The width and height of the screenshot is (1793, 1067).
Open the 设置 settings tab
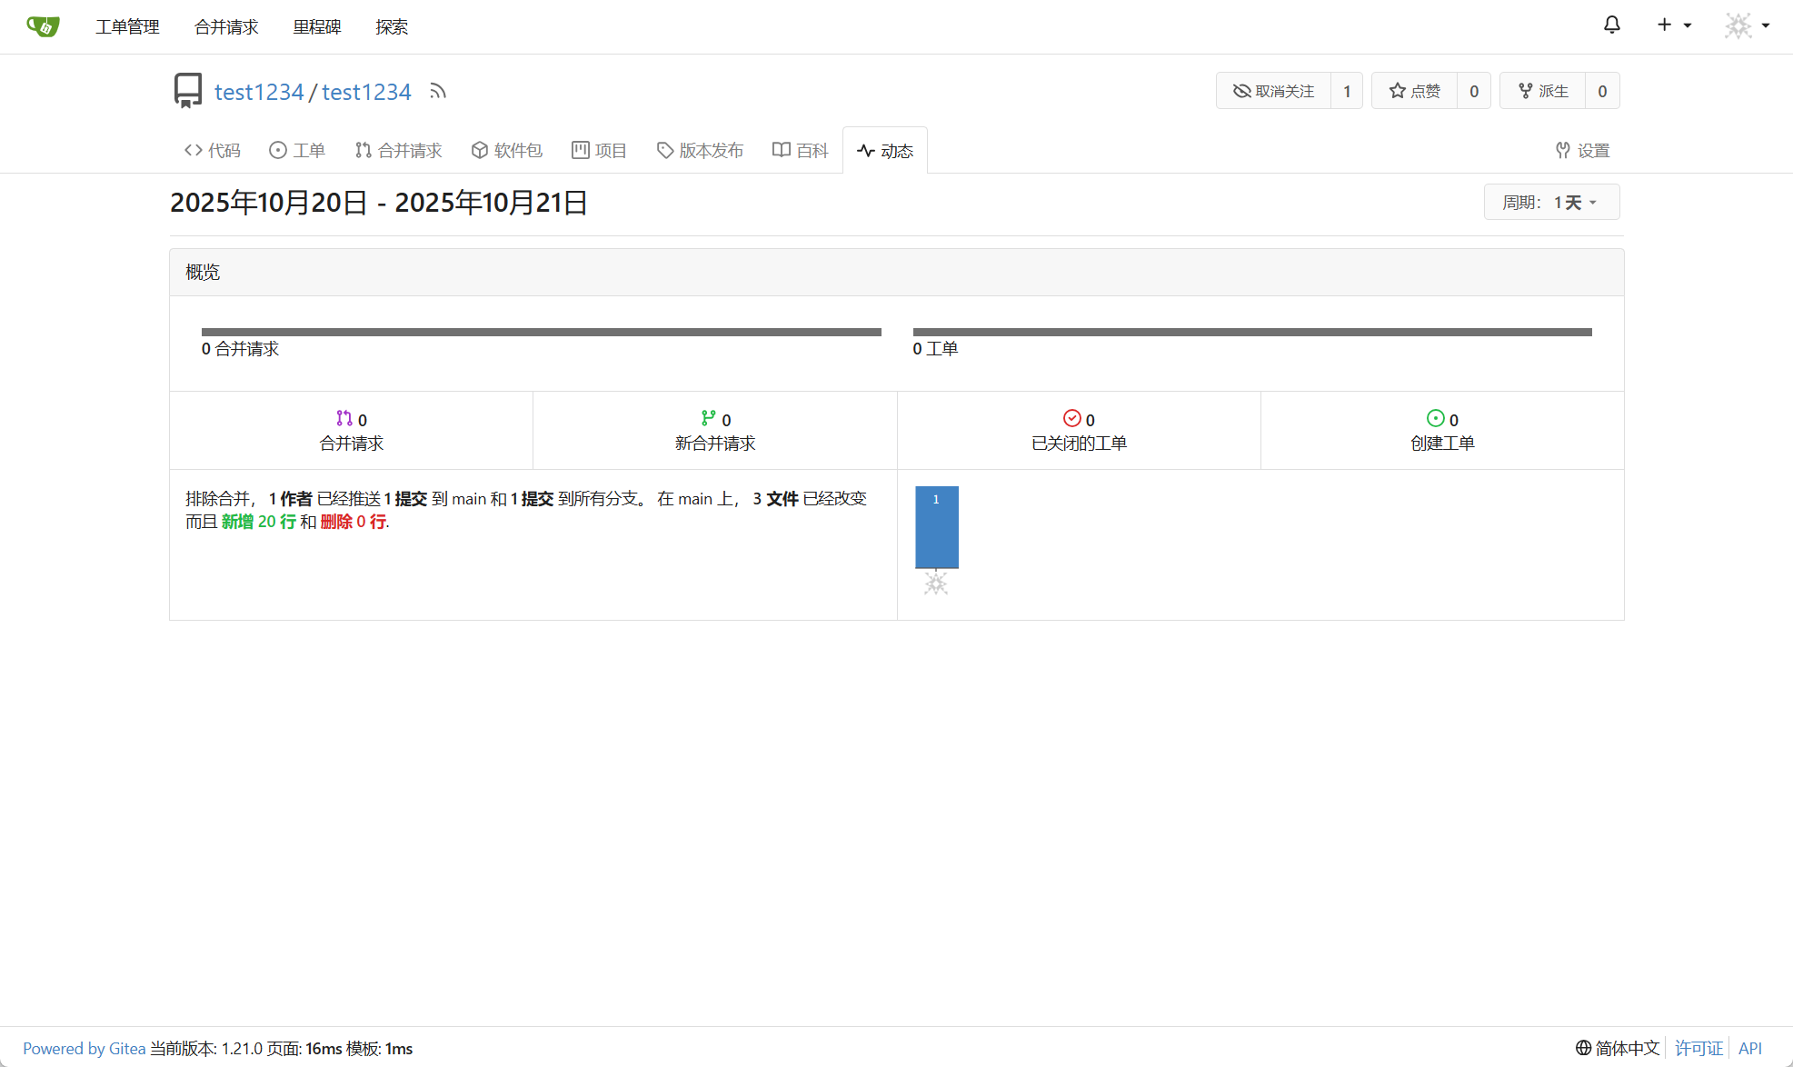pos(1582,150)
